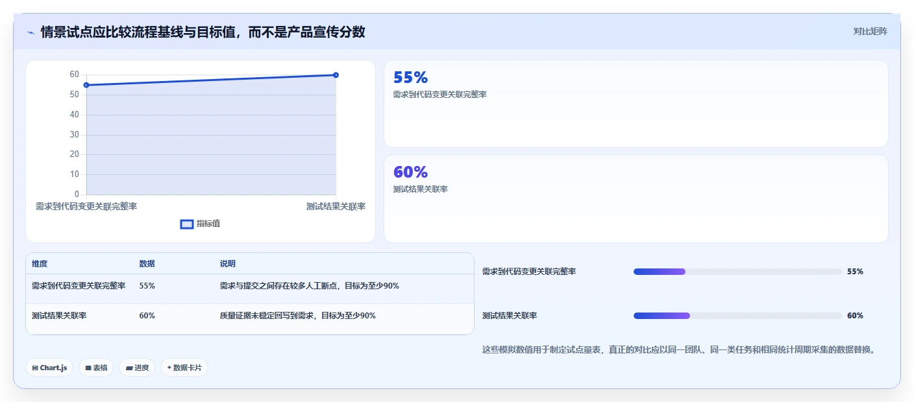Click the 表格 tag
This screenshot has width=914, height=402.
pyautogui.click(x=96, y=368)
